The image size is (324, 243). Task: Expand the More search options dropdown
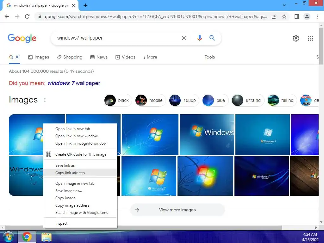tap(150, 57)
